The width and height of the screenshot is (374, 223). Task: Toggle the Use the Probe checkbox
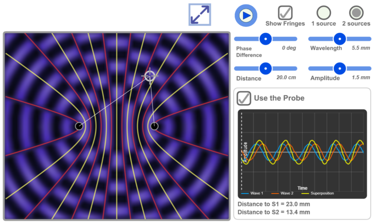click(x=244, y=98)
